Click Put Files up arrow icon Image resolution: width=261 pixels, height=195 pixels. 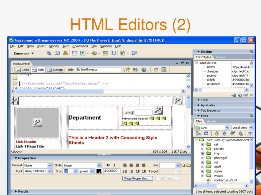coord(224,133)
